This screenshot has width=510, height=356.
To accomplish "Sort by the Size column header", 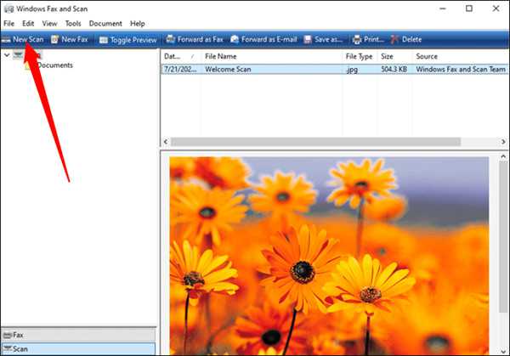I will click(394, 56).
